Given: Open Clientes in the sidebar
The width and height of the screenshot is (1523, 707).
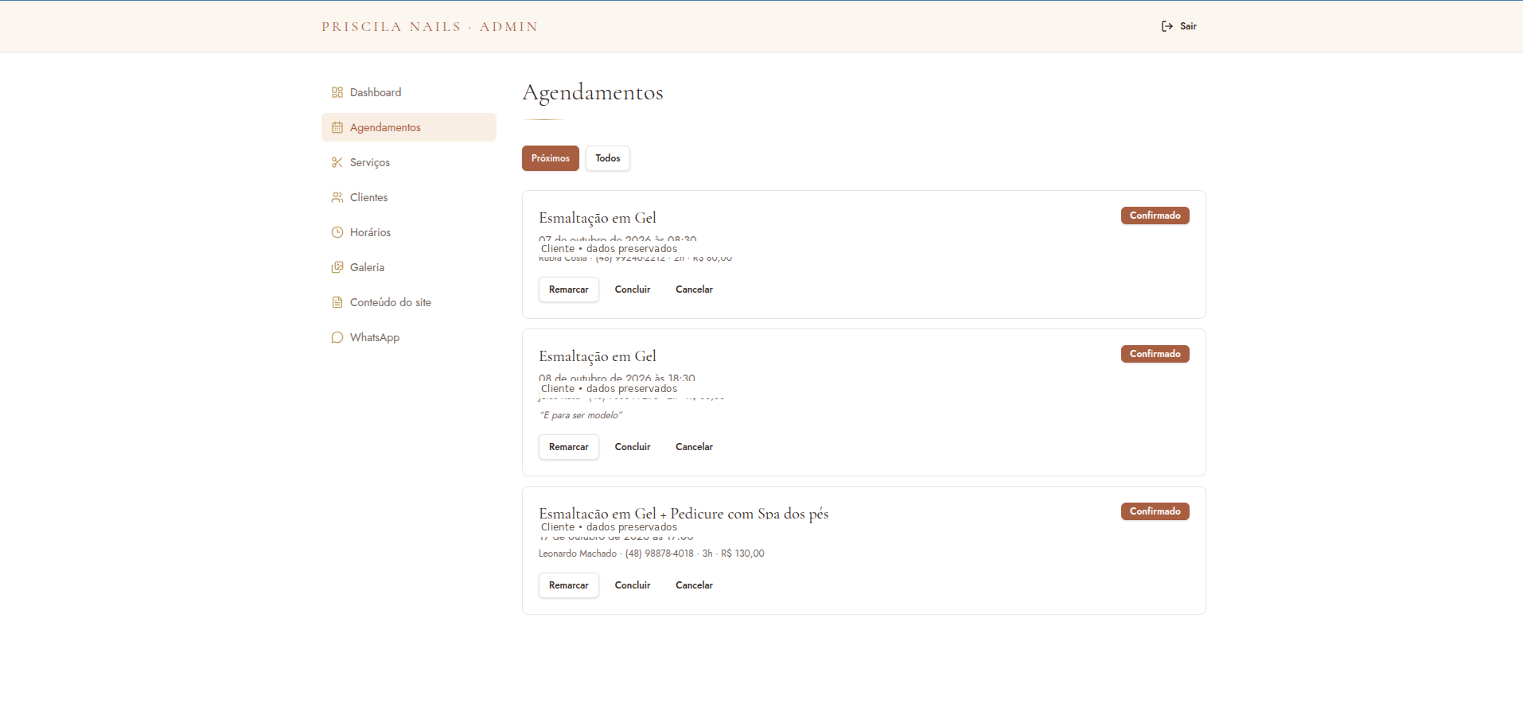Looking at the screenshot, I should click(x=409, y=197).
